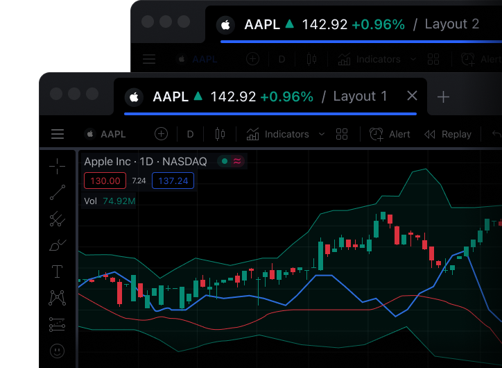Select the trend line drawing tool
The image size is (502, 368).
pos(58,192)
